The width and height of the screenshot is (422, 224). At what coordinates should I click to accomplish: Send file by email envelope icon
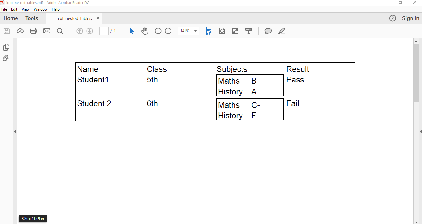pyautogui.click(x=47, y=31)
